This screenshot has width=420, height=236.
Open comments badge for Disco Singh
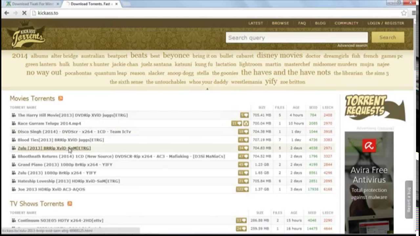pyautogui.click(x=243, y=131)
